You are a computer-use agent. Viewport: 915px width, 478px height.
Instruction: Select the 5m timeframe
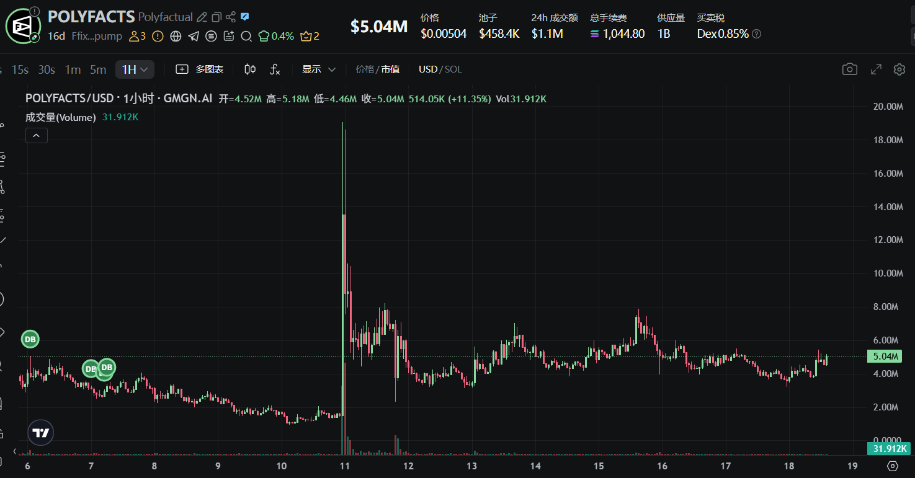tap(98, 69)
